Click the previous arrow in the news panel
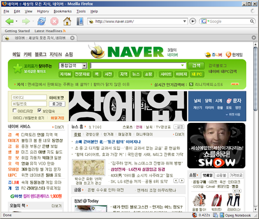The image size is (259, 219). click(176, 181)
